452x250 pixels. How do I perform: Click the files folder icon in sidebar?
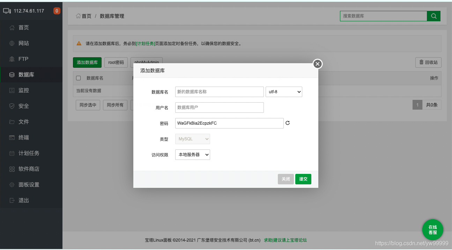[12, 122]
